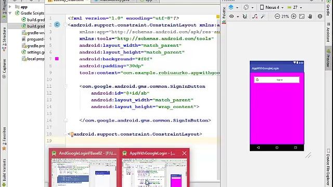Switch to the AppWithGoogleLogin window thumbnail

click(x=154, y=172)
